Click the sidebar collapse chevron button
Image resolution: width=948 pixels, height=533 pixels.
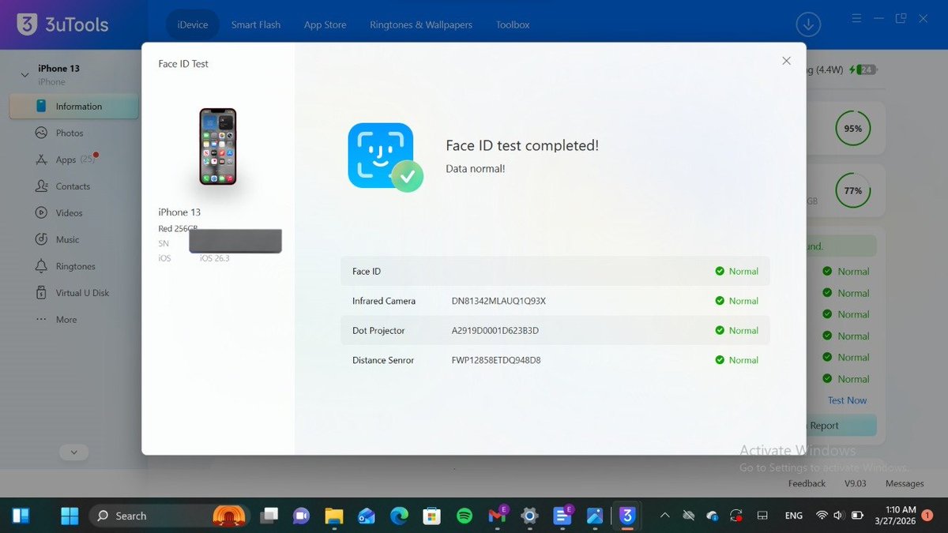(x=73, y=452)
